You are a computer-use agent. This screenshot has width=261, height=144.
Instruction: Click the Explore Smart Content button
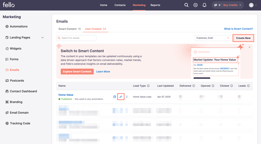coord(77,72)
